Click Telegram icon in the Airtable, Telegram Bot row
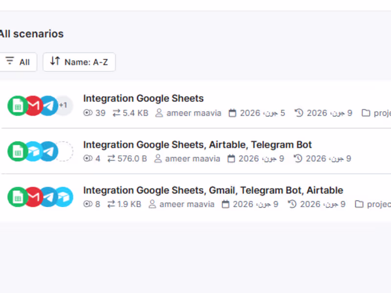The width and height of the screenshot is (391, 293). (49, 151)
